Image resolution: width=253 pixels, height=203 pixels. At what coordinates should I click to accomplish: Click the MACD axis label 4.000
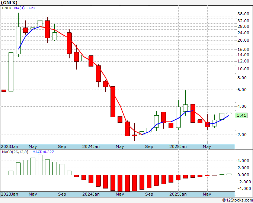pos(243,161)
